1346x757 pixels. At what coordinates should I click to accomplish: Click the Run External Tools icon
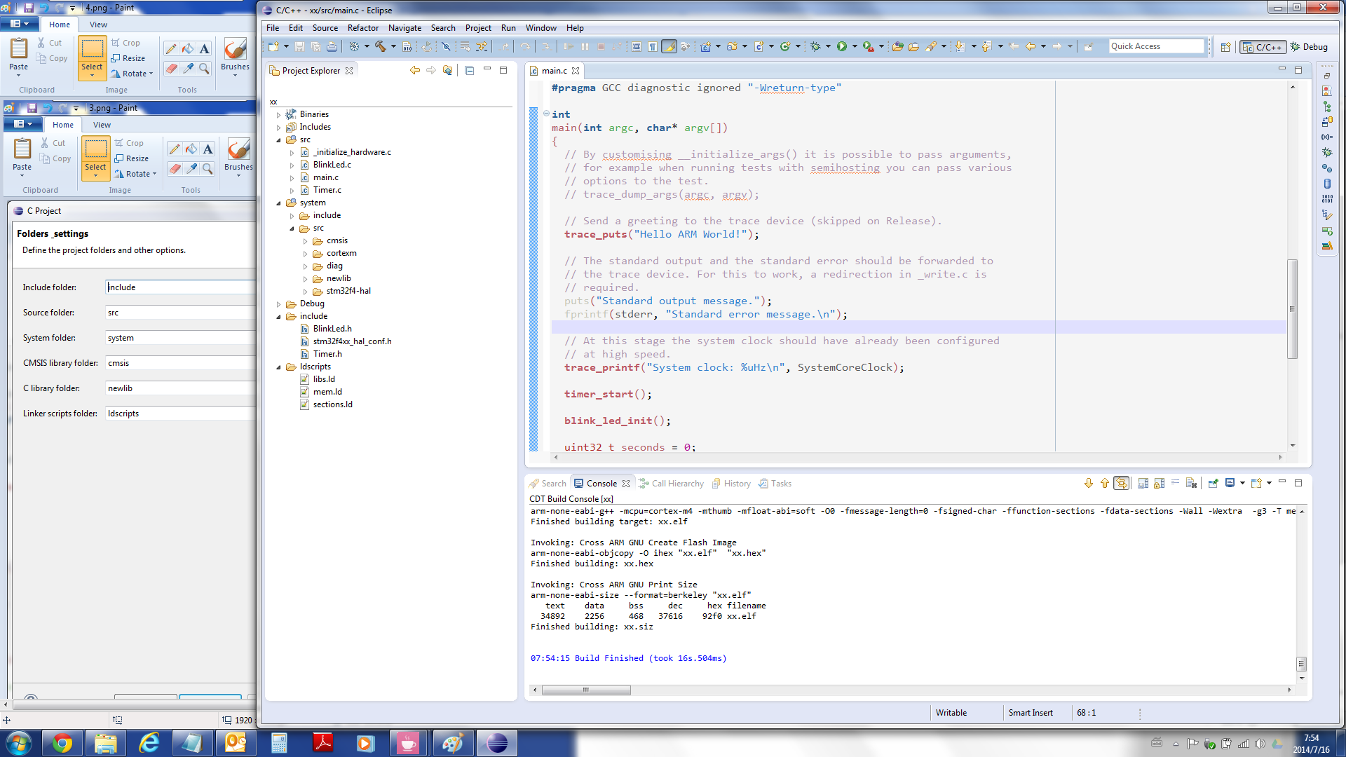[868, 47]
